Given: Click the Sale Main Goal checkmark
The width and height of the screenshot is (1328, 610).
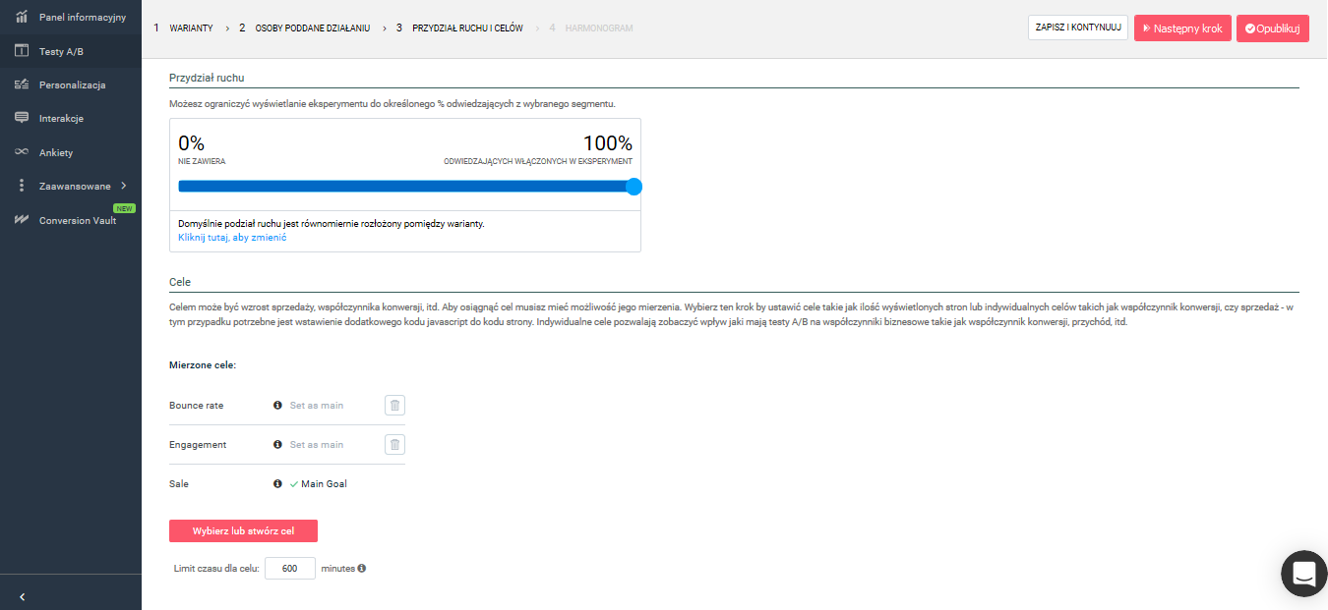Looking at the screenshot, I should (x=293, y=483).
